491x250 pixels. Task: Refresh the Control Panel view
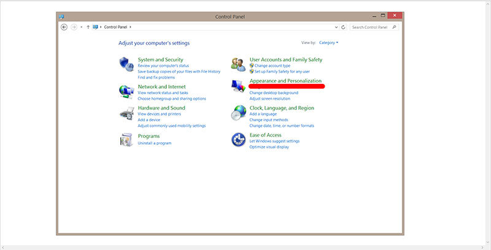[343, 27]
